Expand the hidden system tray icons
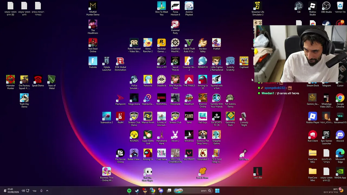 (x=47, y=191)
